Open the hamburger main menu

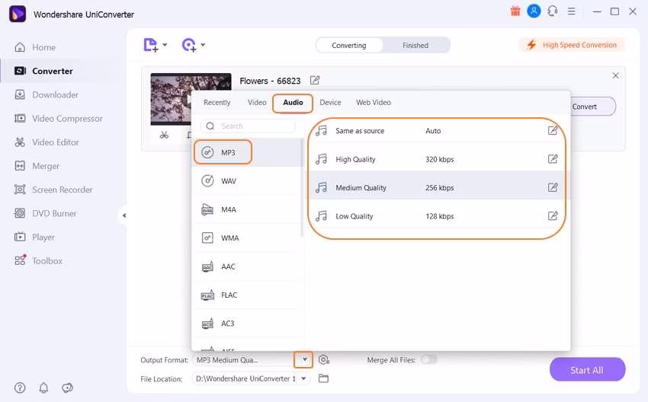click(x=571, y=11)
